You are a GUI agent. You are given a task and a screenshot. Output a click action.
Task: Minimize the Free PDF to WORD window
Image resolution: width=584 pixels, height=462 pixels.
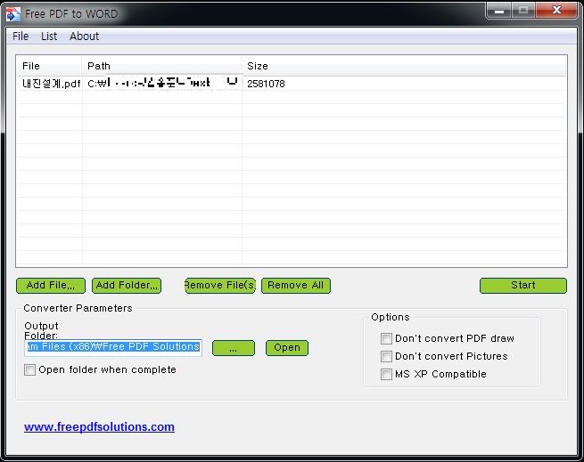pos(499,11)
